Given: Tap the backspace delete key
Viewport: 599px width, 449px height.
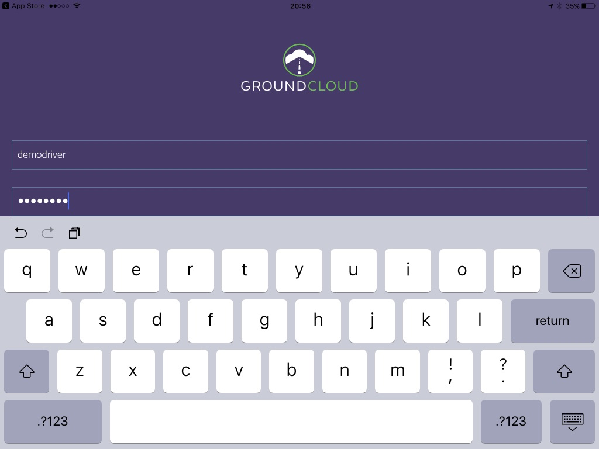Looking at the screenshot, I should (x=571, y=271).
